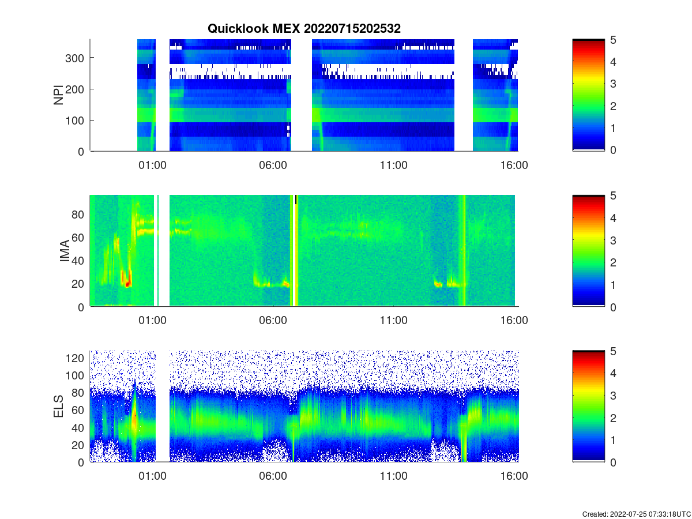
Task: Click the 80 tick on IMA y-axis
Action: 79,214
